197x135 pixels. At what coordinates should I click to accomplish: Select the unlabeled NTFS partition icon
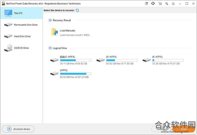(54, 73)
